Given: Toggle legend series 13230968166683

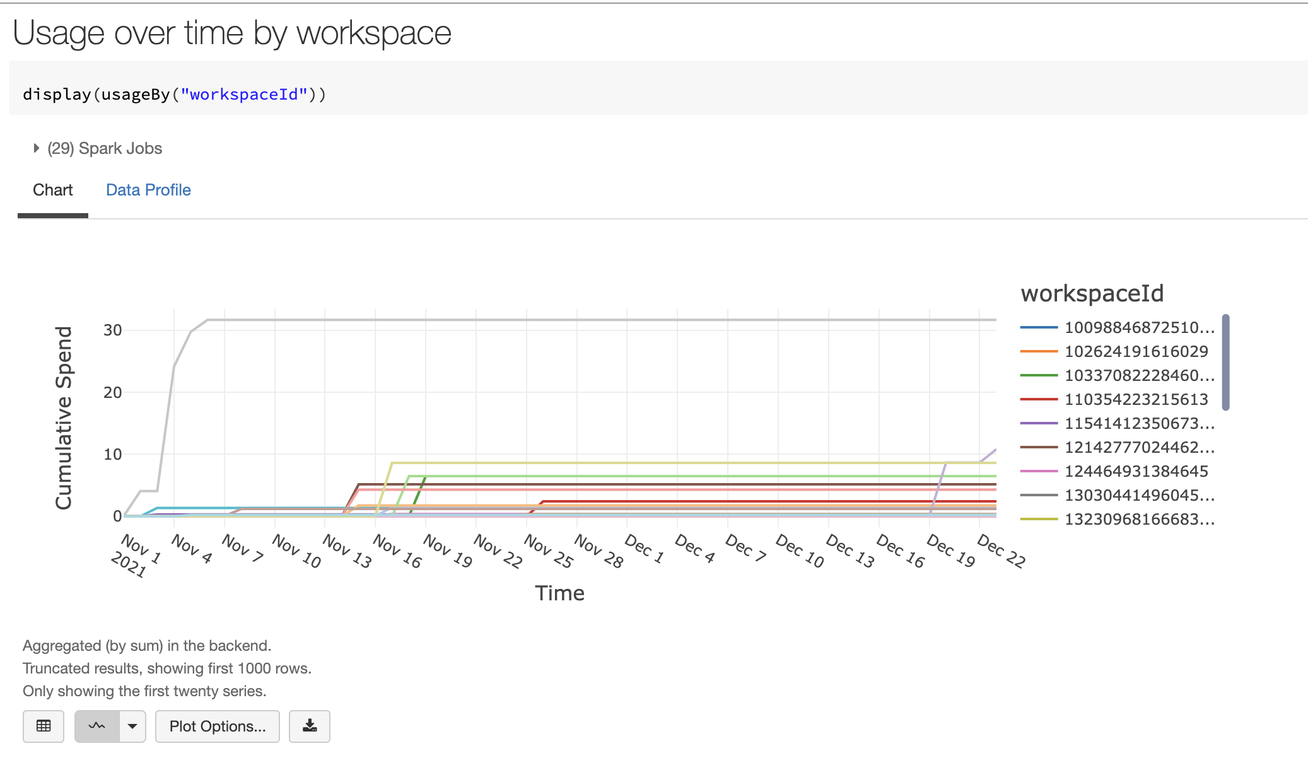Looking at the screenshot, I should click(x=1138, y=519).
